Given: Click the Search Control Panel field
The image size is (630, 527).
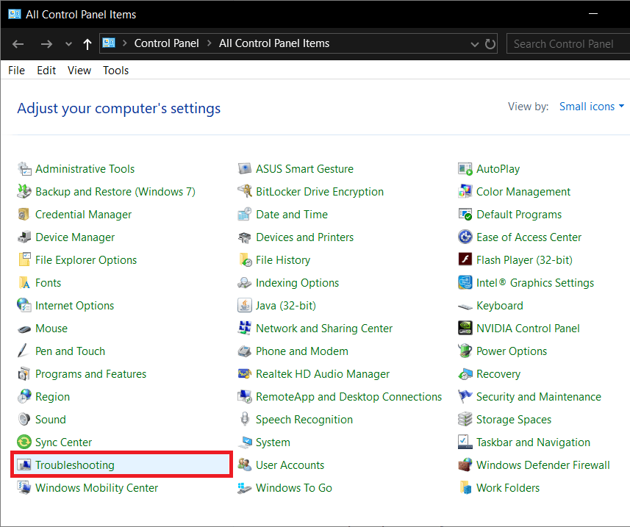Looking at the screenshot, I should 566,44.
